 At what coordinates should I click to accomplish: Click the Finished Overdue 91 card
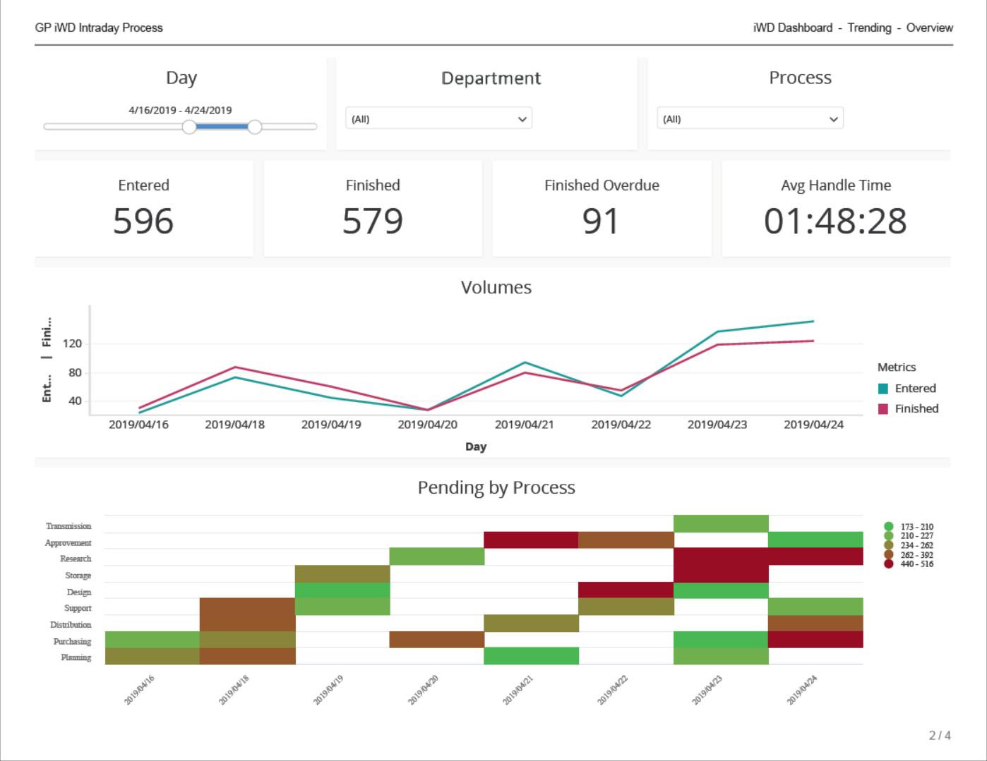pyautogui.click(x=602, y=209)
